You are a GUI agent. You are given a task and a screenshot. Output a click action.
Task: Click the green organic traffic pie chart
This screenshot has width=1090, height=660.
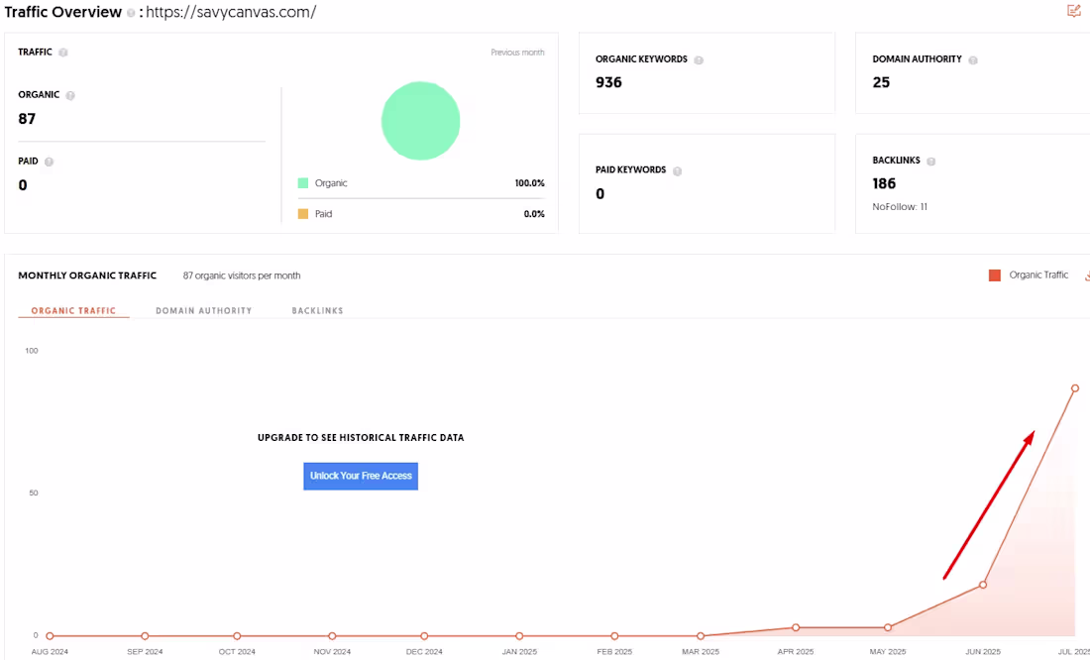click(420, 121)
